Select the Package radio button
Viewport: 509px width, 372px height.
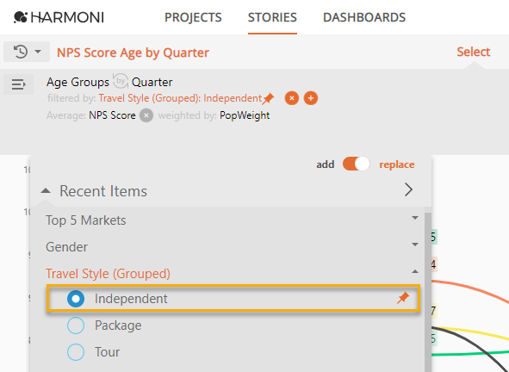pos(76,325)
